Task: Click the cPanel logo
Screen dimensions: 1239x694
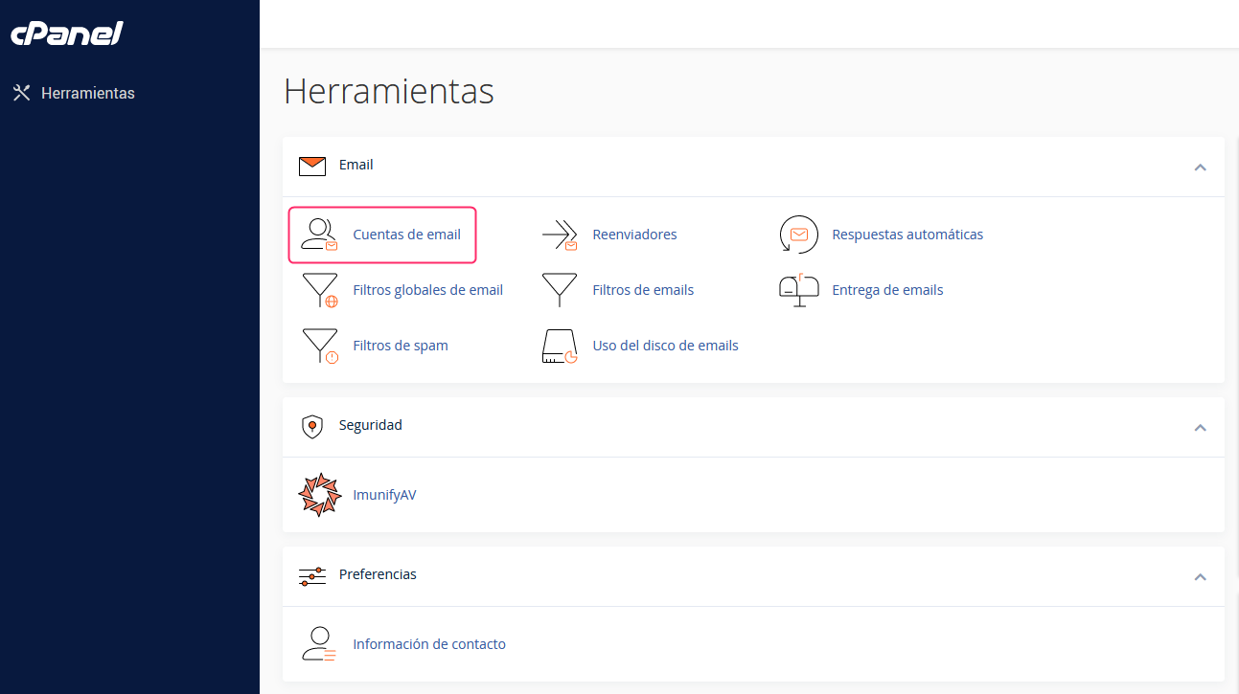Action: pos(67,34)
